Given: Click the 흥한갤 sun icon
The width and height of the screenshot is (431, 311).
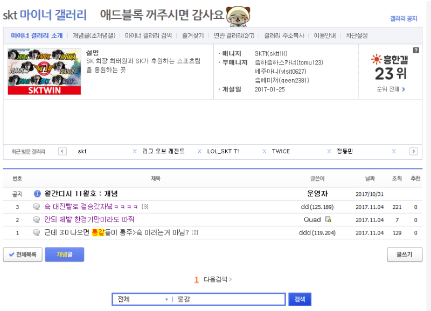Looking at the screenshot, I should (x=376, y=59).
